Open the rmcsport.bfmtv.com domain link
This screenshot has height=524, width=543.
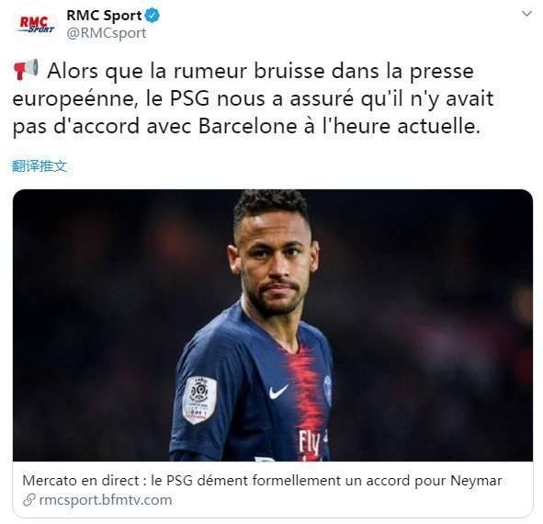(106, 500)
